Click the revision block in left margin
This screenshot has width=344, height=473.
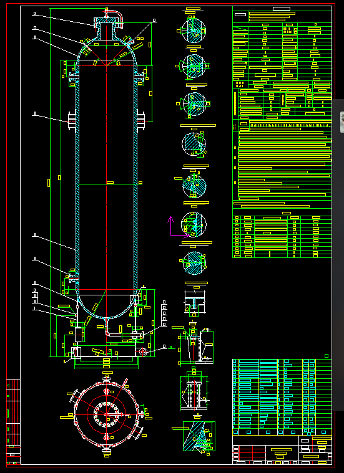(13, 421)
